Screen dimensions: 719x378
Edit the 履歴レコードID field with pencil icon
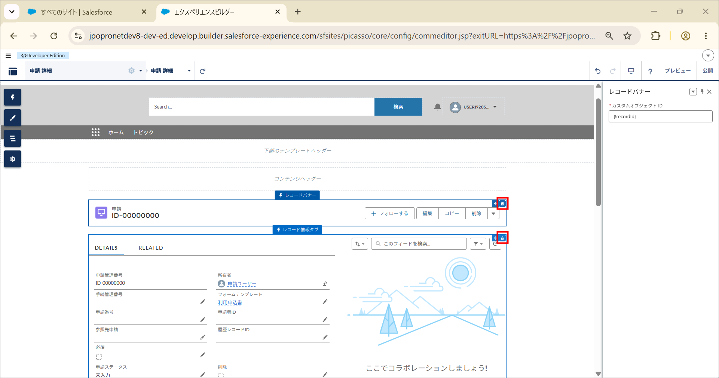click(325, 337)
